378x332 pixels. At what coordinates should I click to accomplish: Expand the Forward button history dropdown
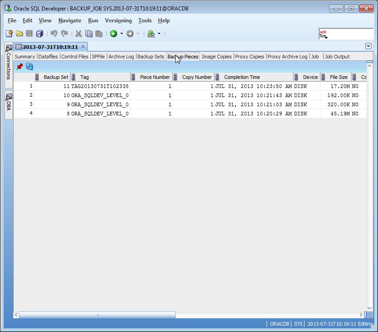(x=138, y=34)
